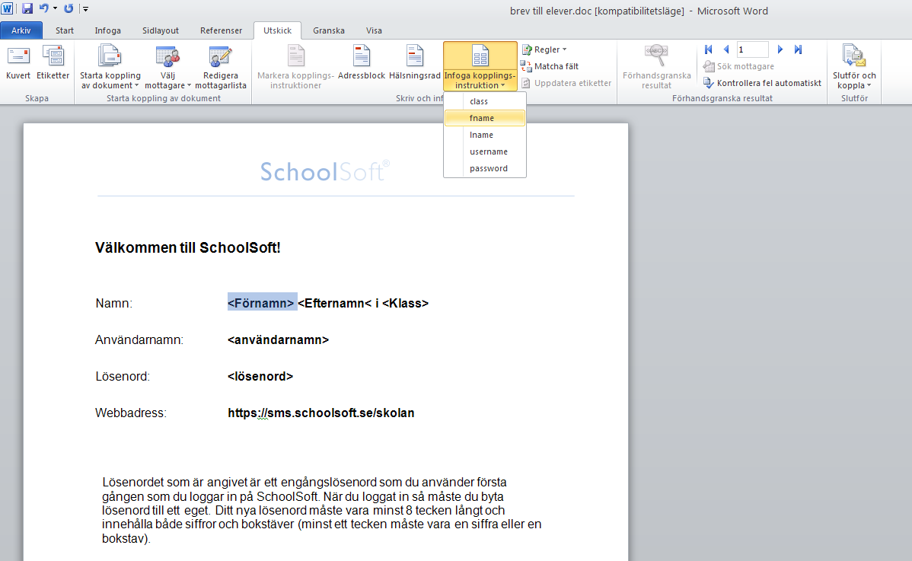Screen dimensions: 912x561
Task: Click the Webbadress: label in the letter
Action: (131, 413)
